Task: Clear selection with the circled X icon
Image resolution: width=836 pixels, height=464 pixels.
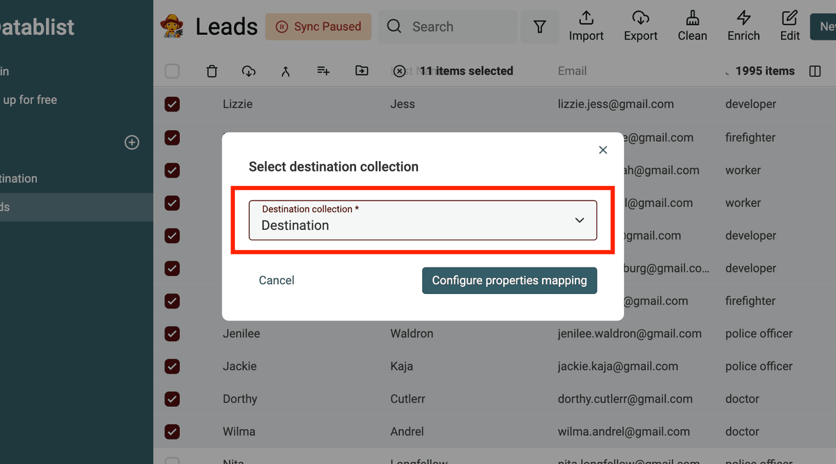Action: coord(399,71)
